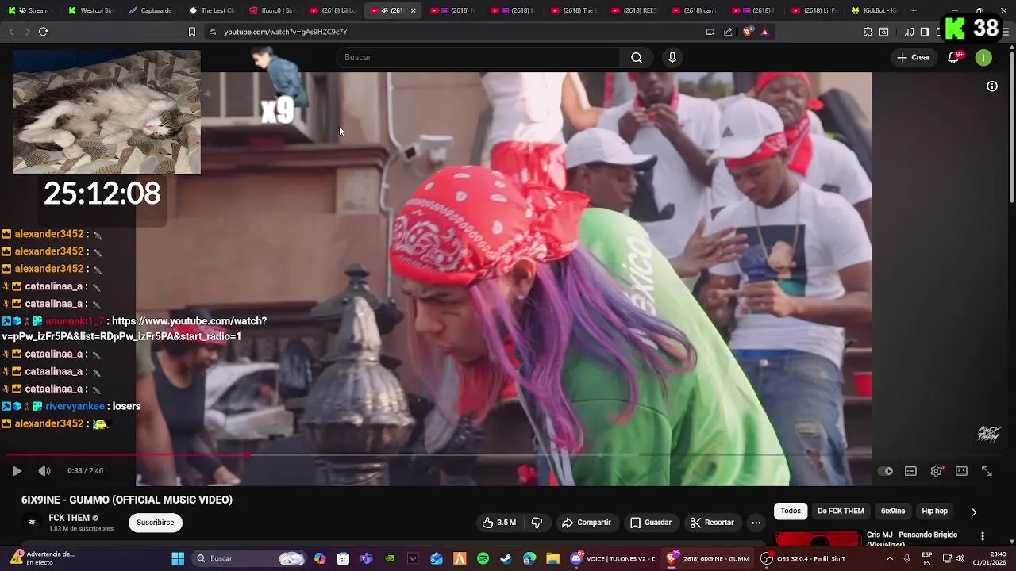Show hidden system tray icons
The width and height of the screenshot is (1016, 571).
[890, 558]
